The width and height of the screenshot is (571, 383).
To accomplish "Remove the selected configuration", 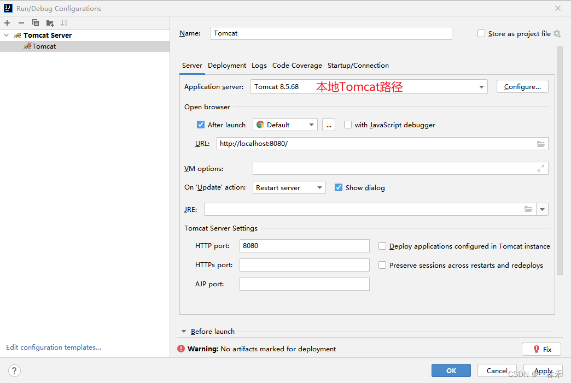I will point(21,23).
